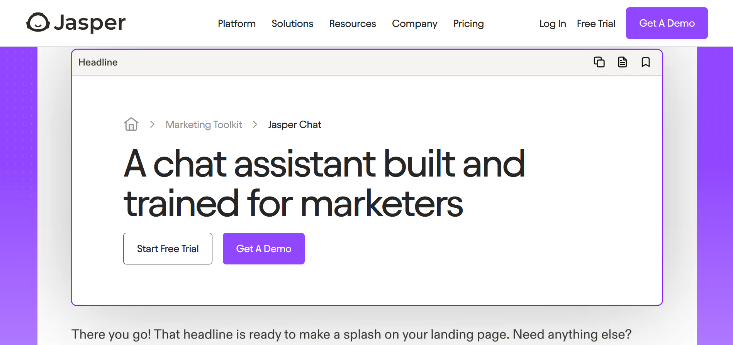Click the Free Trial link in header
This screenshot has height=345, width=733.
(596, 24)
